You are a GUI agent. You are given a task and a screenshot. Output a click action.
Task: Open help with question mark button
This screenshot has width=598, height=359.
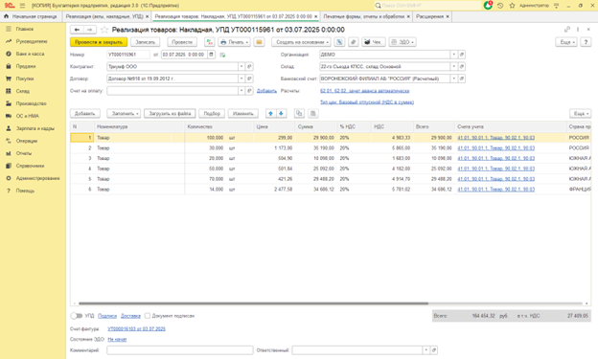click(586, 42)
